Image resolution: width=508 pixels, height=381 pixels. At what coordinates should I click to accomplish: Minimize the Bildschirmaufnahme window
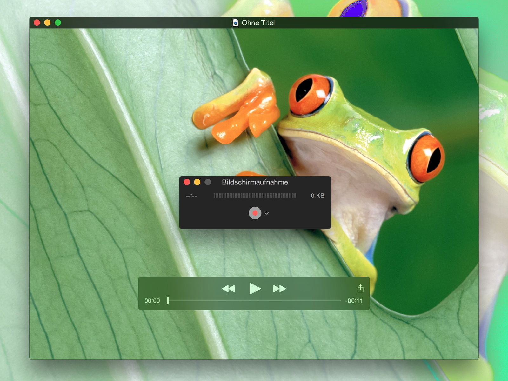coord(197,182)
